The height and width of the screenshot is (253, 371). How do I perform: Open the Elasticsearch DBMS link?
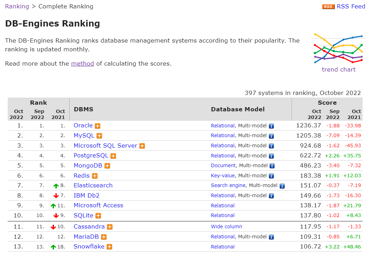click(x=93, y=185)
